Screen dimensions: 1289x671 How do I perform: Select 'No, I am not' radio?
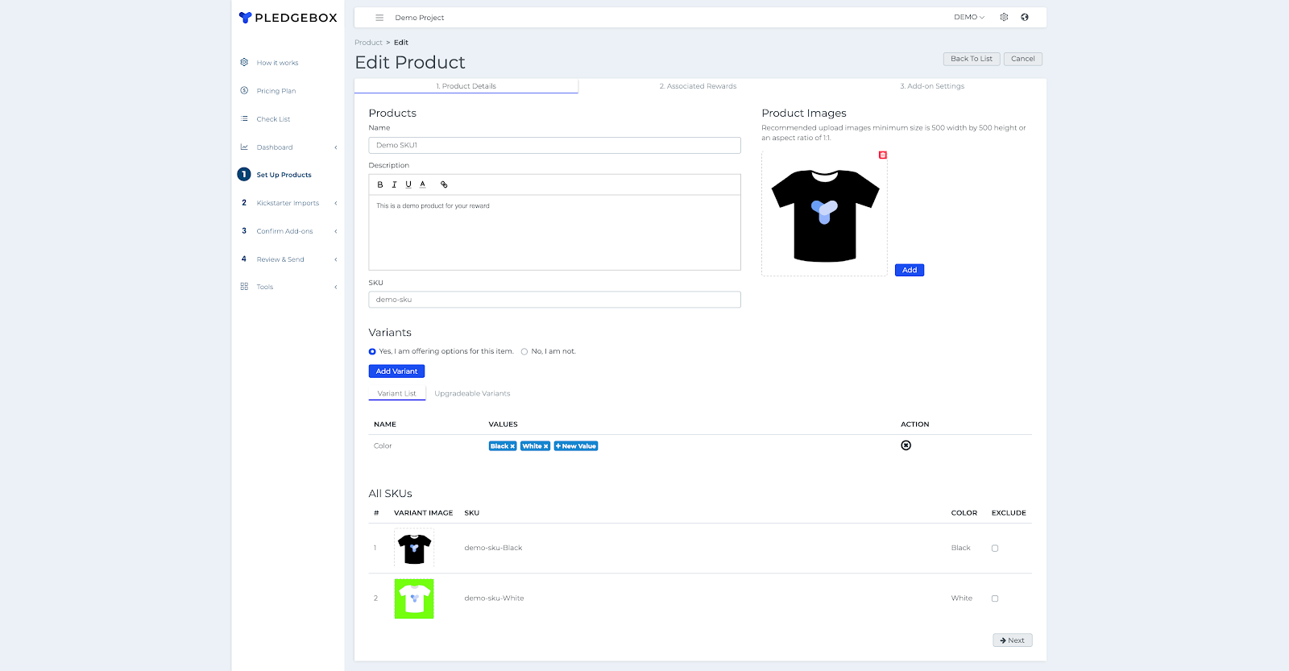(524, 351)
